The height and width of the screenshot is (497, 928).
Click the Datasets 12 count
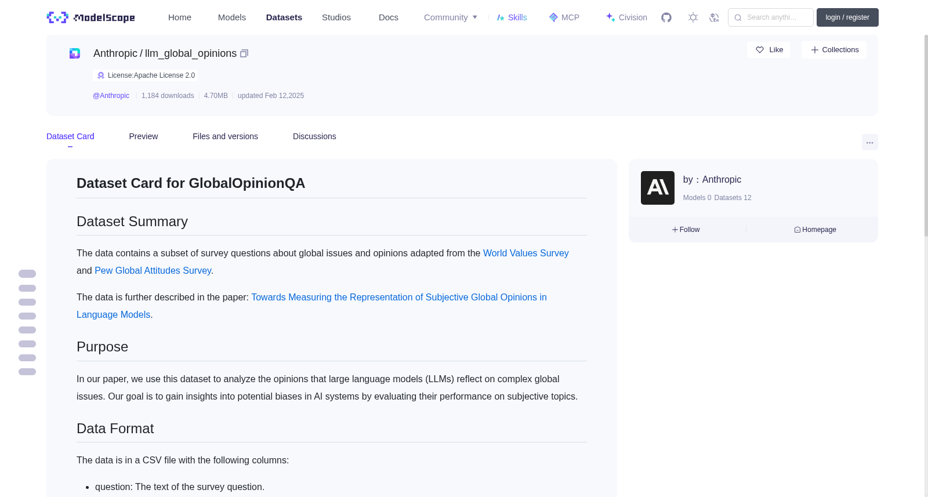click(733, 198)
